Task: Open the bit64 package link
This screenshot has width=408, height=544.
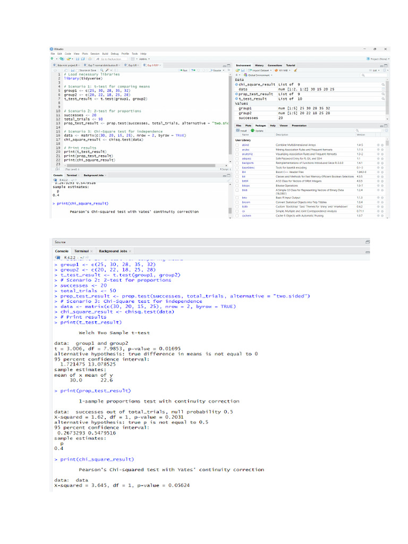Action: 245,181
